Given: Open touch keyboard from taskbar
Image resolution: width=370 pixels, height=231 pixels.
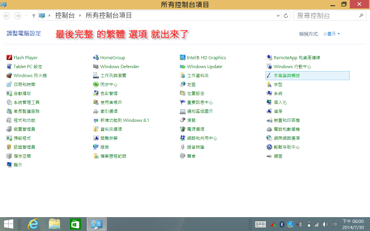Looking at the screenshot, I should (x=261, y=224).
